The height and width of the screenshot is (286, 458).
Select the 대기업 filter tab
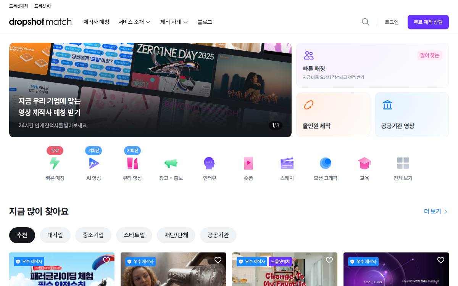tap(55, 235)
